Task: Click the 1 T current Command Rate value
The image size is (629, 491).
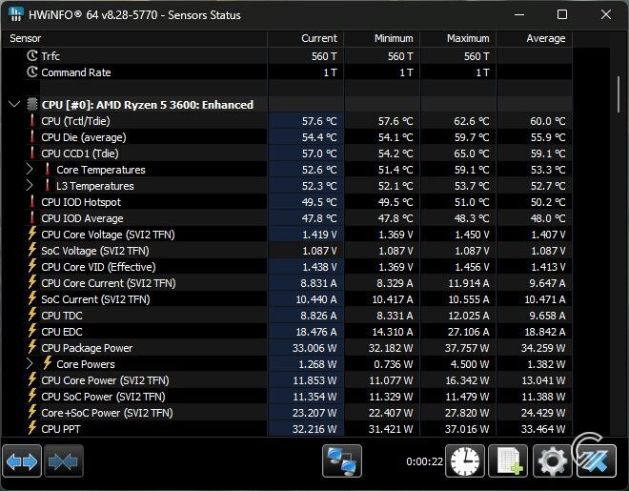Action: pyautogui.click(x=330, y=72)
